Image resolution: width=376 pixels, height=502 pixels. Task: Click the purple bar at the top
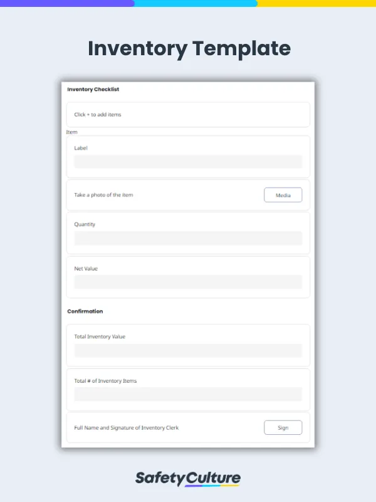coord(66,3)
